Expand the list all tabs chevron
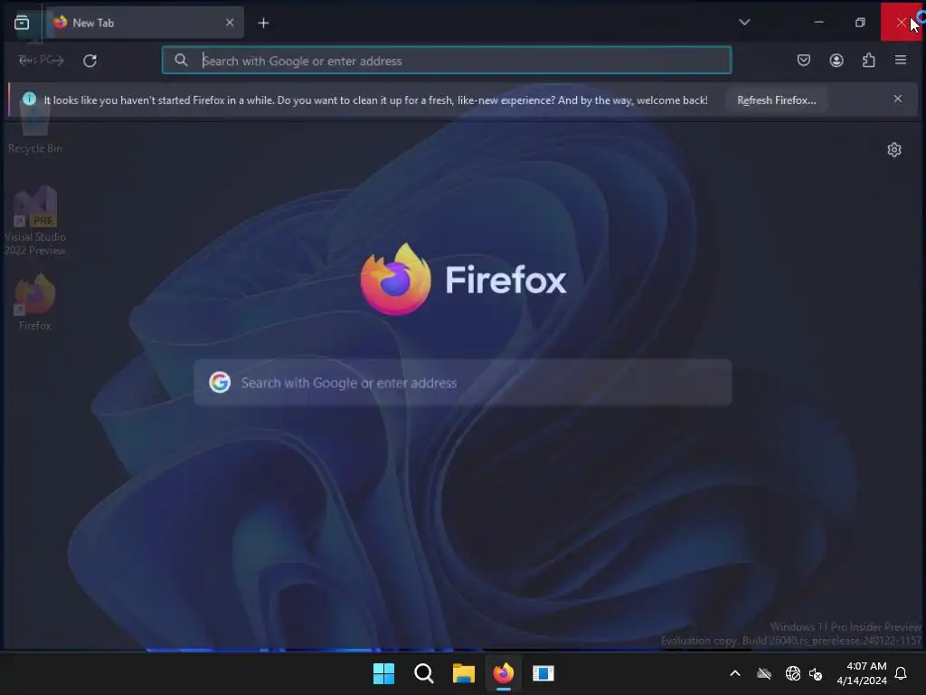The width and height of the screenshot is (926, 695). point(744,23)
